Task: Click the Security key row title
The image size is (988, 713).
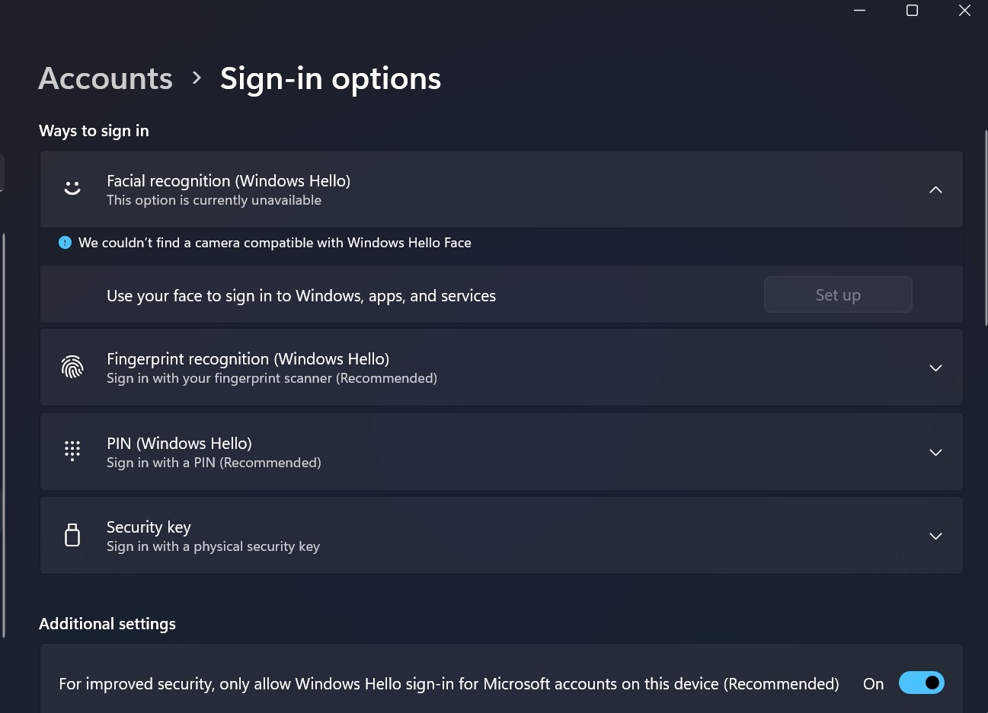Action: coord(149,527)
